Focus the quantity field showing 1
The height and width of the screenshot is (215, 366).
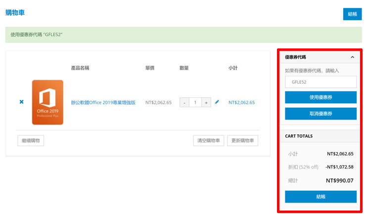pyautogui.click(x=195, y=102)
